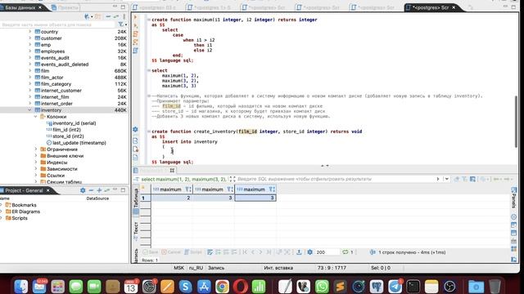Fold the select maximum statement
The image size is (524, 294).
pyautogui.click(x=149, y=70)
